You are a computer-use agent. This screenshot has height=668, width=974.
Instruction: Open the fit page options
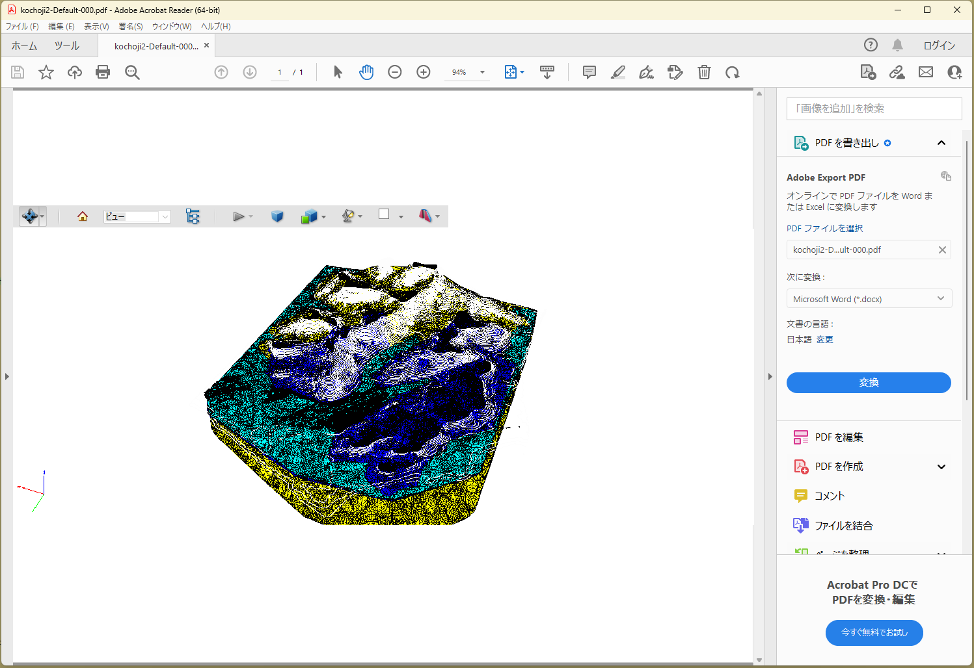pos(514,72)
